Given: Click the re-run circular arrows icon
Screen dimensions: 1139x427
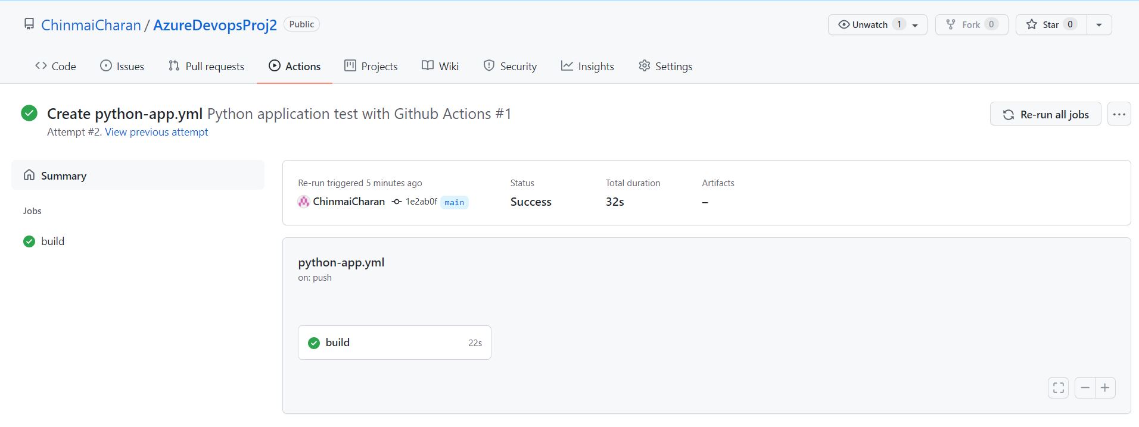Looking at the screenshot, I should tap(1009, 115).
